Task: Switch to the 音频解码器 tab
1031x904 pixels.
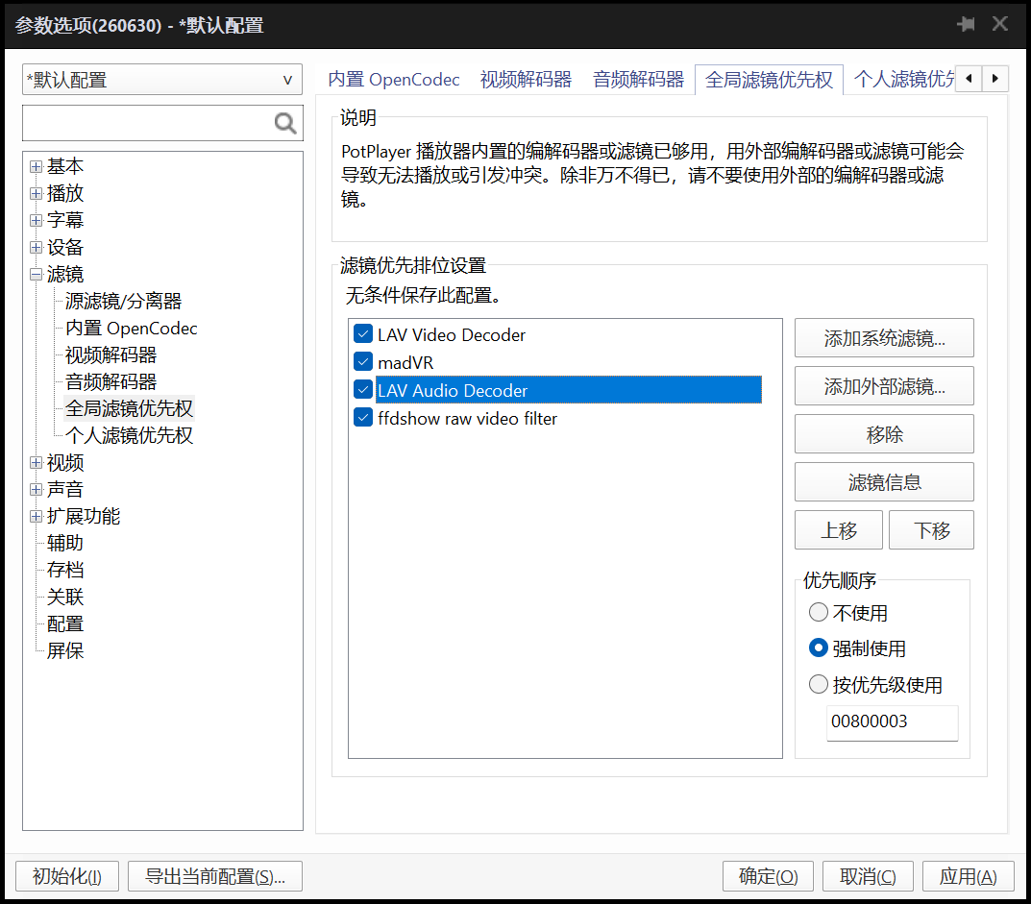Action: click(x=638, y=80)
